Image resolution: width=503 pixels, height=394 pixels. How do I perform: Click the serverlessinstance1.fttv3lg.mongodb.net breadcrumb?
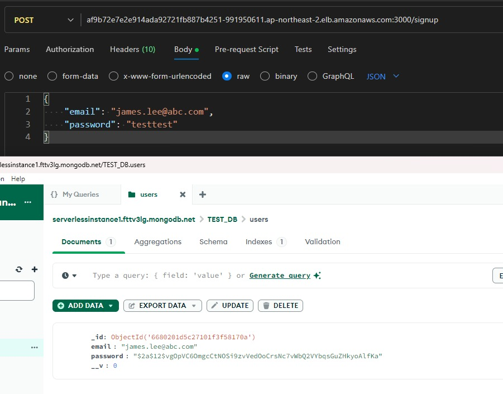coord(124,219)
